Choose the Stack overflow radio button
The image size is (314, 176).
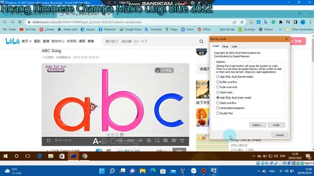[x=226, y=103]
